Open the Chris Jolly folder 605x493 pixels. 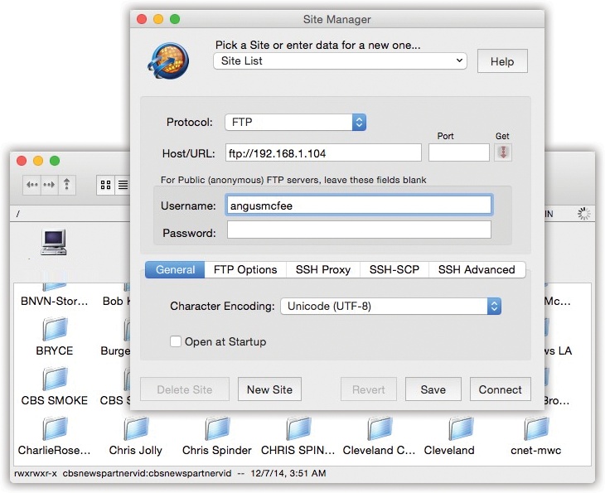pos(136,428)
